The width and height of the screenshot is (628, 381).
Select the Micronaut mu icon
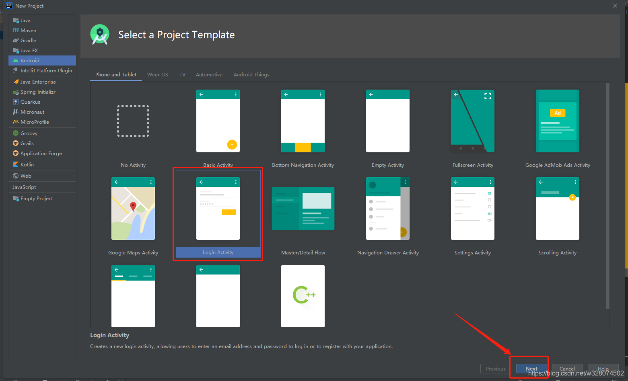pos(16,112)
